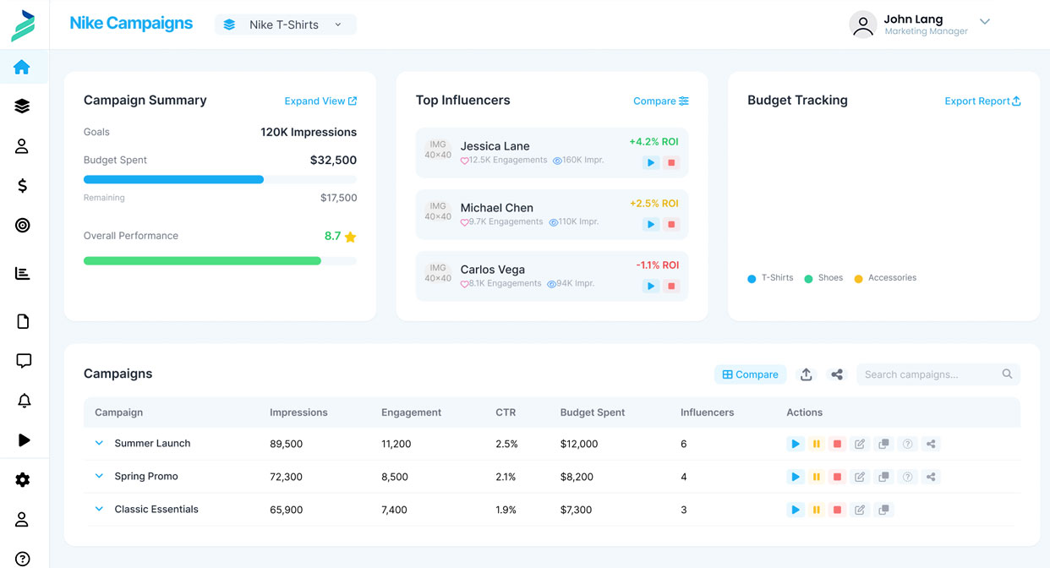Pause the Classic Essentials campaign
This screenshot has height=568, width=1050.
(x=817, y=510)
